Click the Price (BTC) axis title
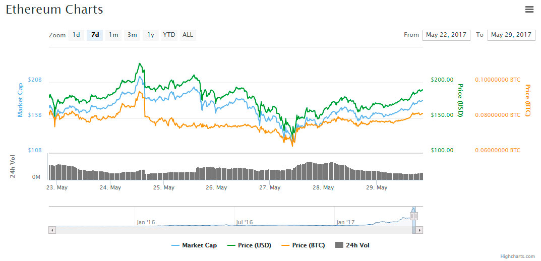The height and width of the screenshot is (261, 541). [527, 100]
